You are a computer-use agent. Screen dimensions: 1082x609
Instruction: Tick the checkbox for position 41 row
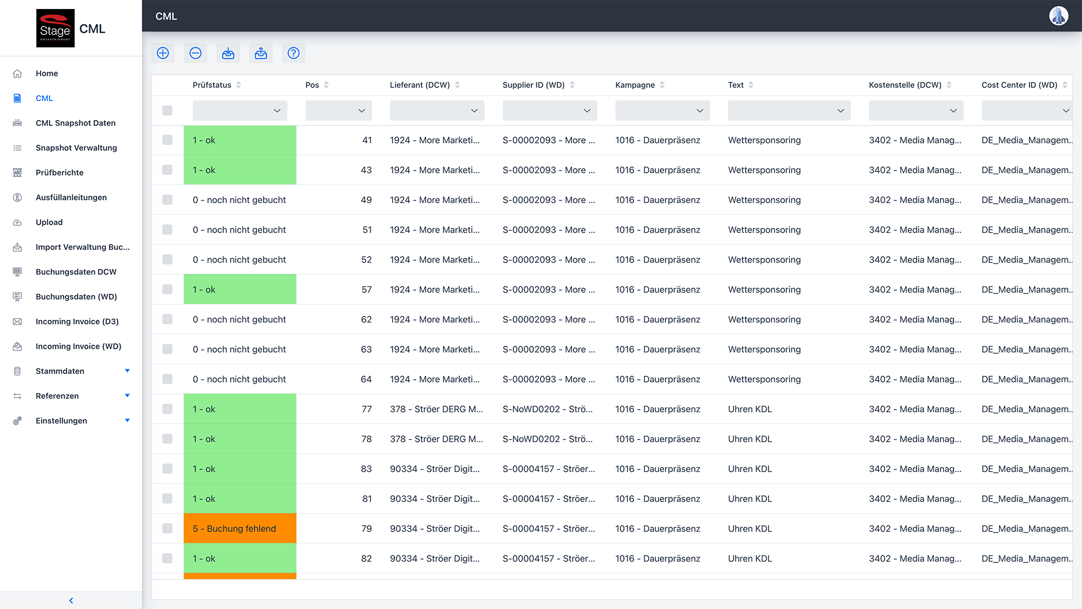coord(167,140)
